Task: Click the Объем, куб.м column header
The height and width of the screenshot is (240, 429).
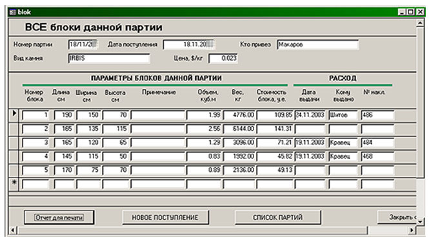Action: (208, 96)
